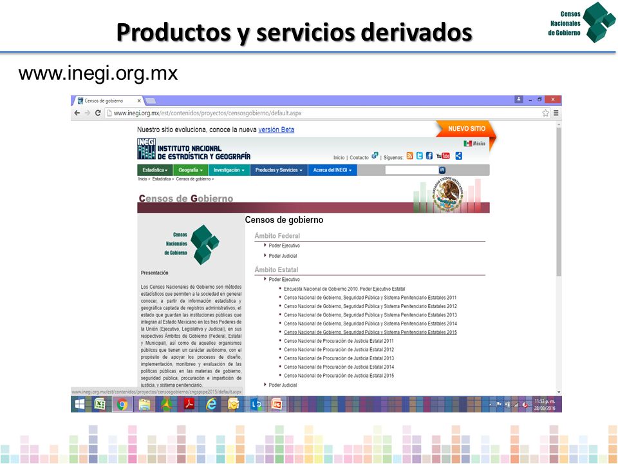Collapse Poder Ejecutivo under Ámbito Estatal

point(284,280)
